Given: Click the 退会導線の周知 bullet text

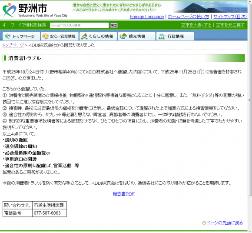Looking at the screenshot, I should click(21, 146).
